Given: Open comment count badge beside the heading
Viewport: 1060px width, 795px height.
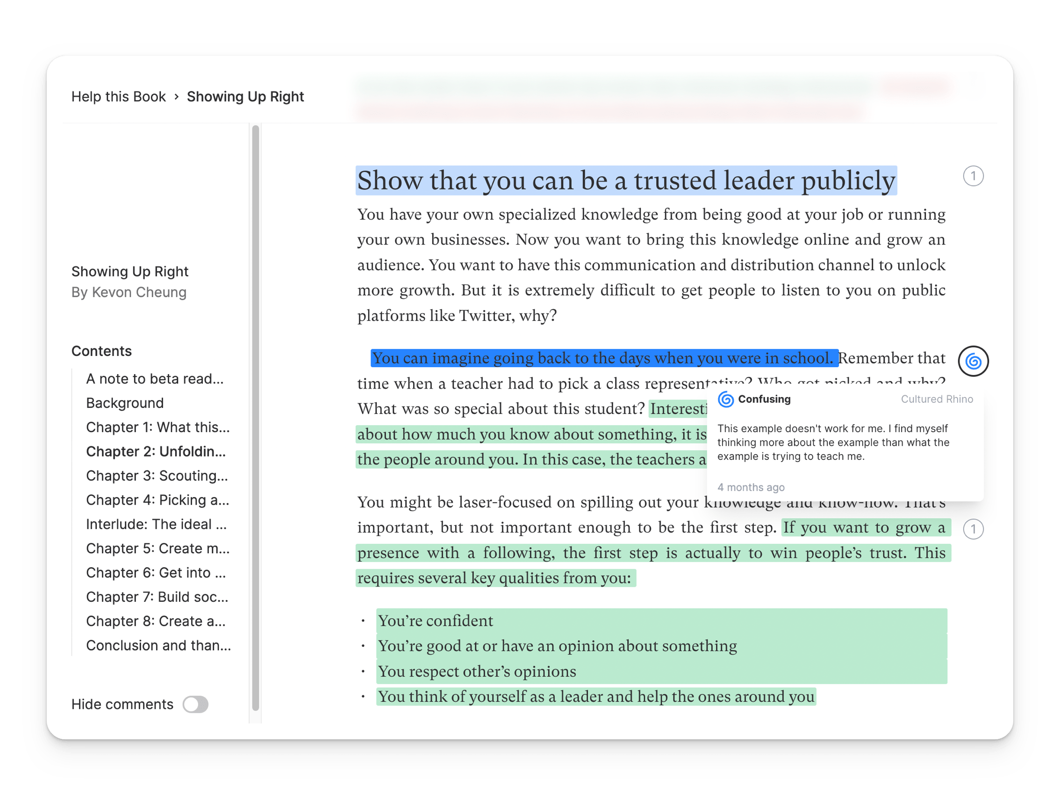Looking at the screenshot, I should coord(973,176).
